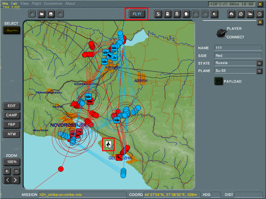Image resolution: width=266 pixels, height=199 pixels.
Task: Click the greyed-out new mission page icon
Action: (32, 14)
